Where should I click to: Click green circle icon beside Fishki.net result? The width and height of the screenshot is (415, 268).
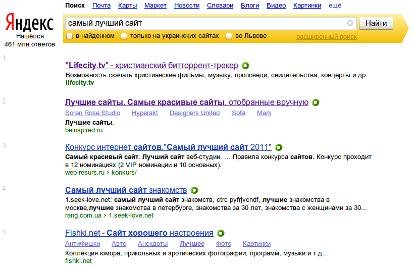pos(221,233)
